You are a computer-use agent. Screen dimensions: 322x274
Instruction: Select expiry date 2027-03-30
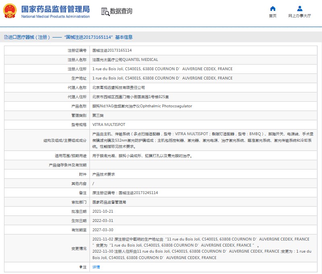(103, 230)
